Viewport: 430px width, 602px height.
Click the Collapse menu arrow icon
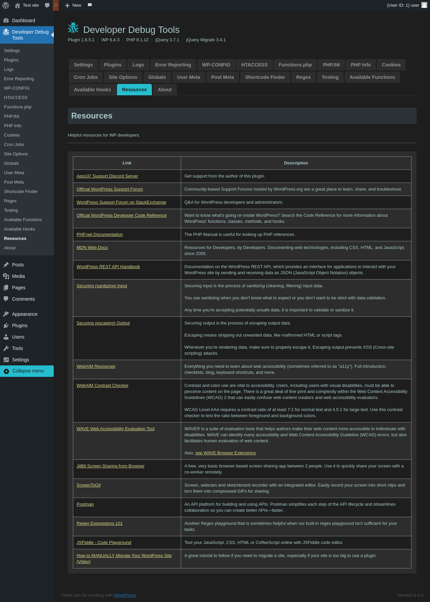click(6, 371)
